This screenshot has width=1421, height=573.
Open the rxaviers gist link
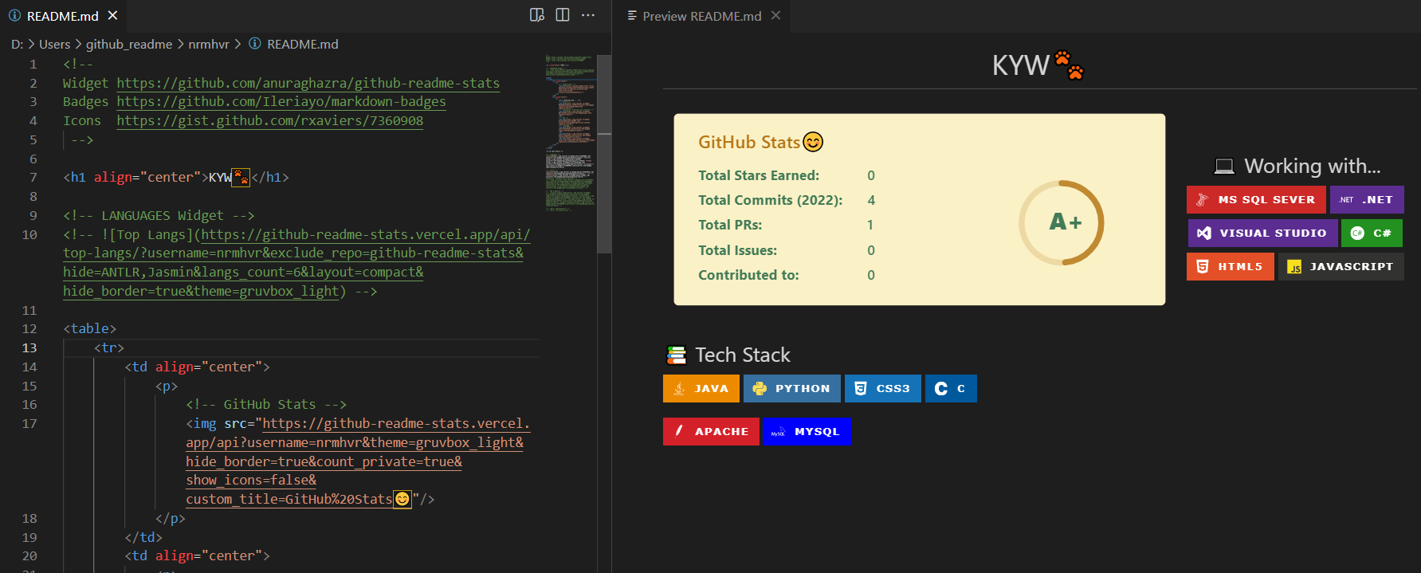(x=270, y=120)
